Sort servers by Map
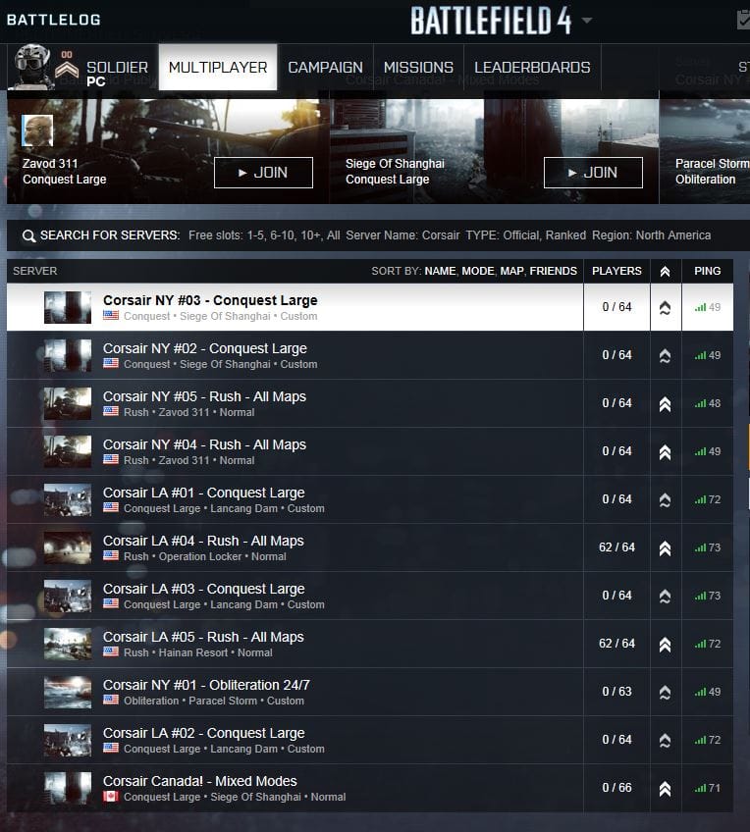The height and width of the screenshot is (832, 750). [511, 271]
